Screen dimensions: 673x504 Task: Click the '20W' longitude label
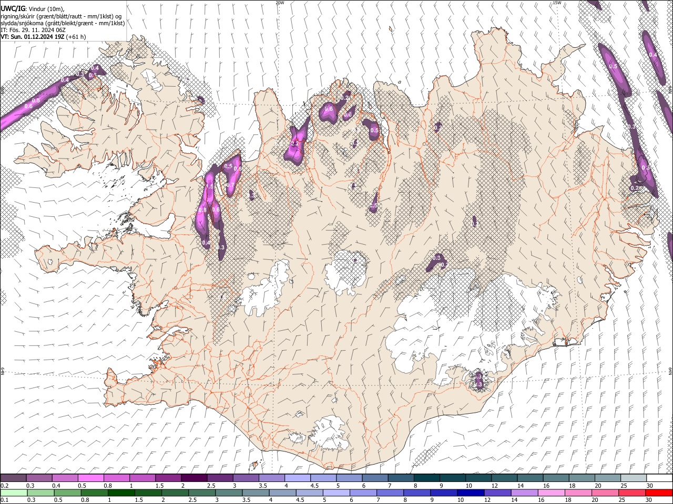pyautogui.click(x=280, y=3)
